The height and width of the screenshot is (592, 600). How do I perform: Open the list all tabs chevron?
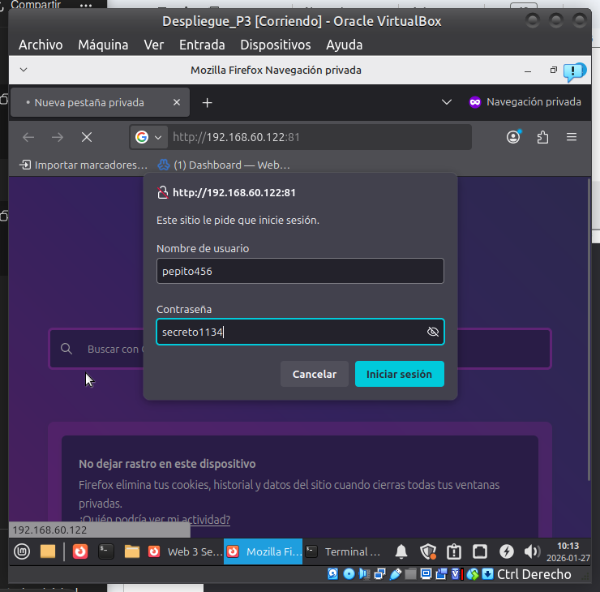[x=446, y=102]
